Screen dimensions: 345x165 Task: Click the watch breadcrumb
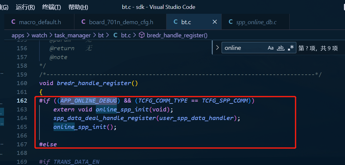tap(39, 35)
